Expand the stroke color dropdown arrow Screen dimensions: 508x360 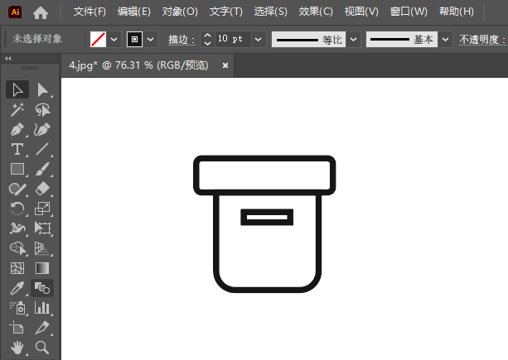[x=150, y=39]
